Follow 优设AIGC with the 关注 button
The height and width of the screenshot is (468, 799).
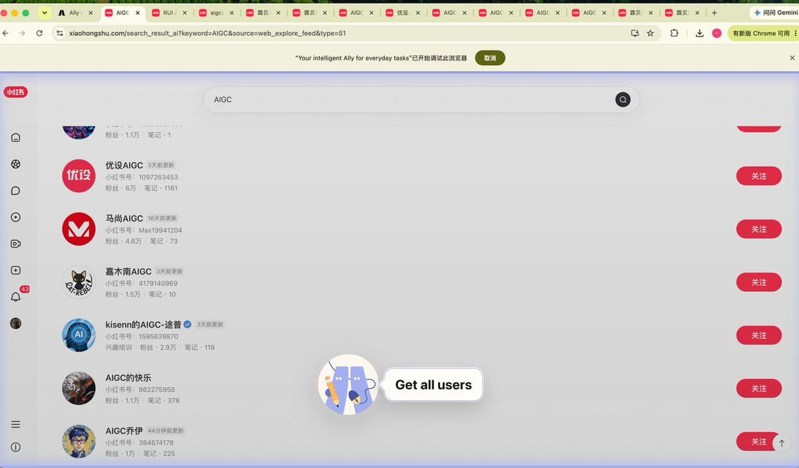[759, 176]
